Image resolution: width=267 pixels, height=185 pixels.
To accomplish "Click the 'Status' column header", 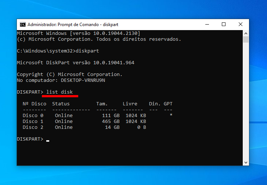I will click(x=61, y=104).
